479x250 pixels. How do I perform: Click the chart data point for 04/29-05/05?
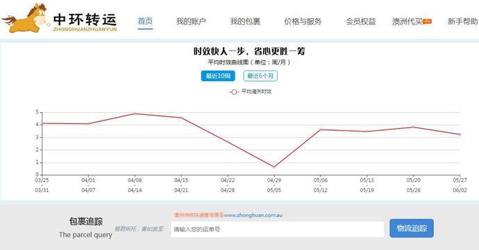coord(274,167)
